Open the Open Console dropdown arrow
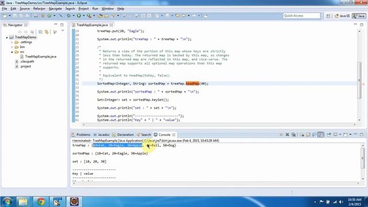Screen dimensions: 368x207 [x=350, y=135]
